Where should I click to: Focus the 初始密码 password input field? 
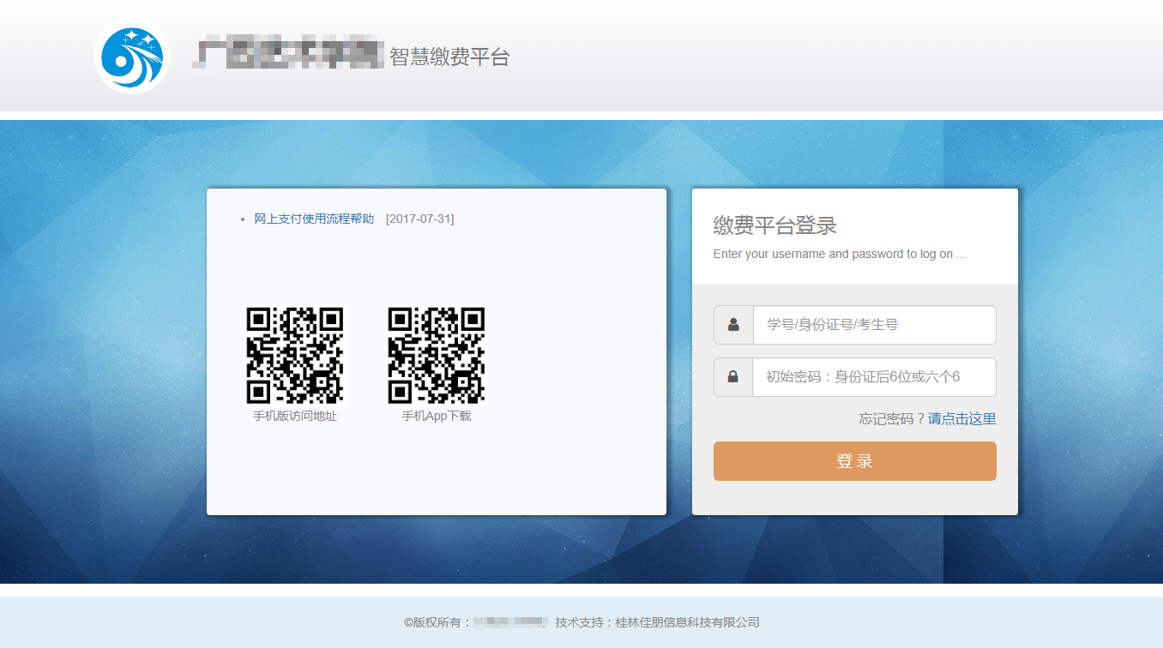click(x=874, y=377)
